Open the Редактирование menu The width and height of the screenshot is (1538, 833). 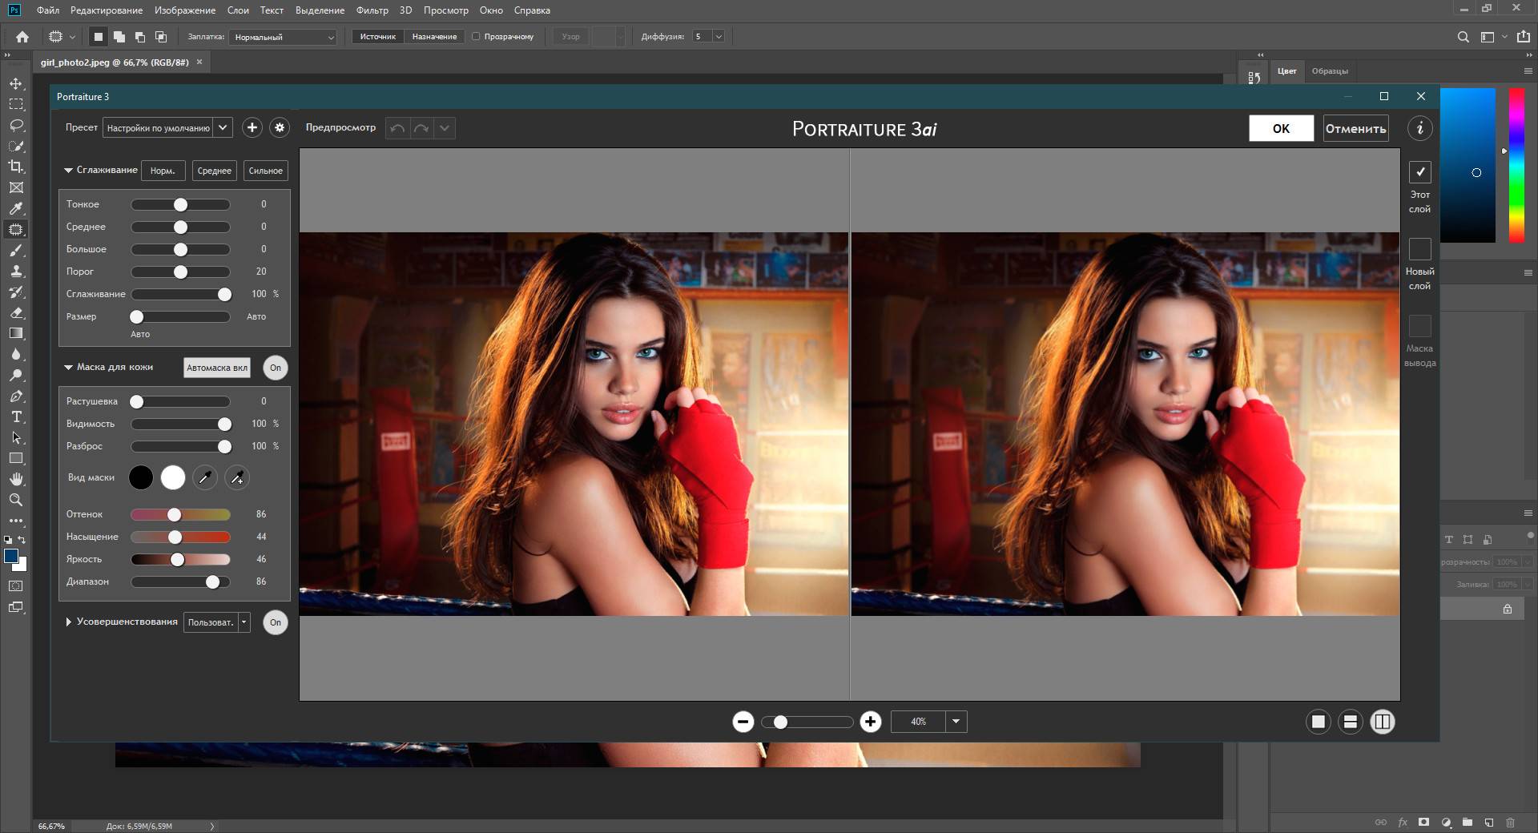[x=107, y=10]
